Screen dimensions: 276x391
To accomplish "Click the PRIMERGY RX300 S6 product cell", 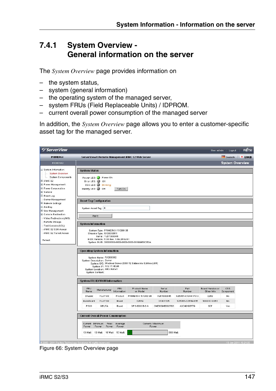I will [140, 296].
